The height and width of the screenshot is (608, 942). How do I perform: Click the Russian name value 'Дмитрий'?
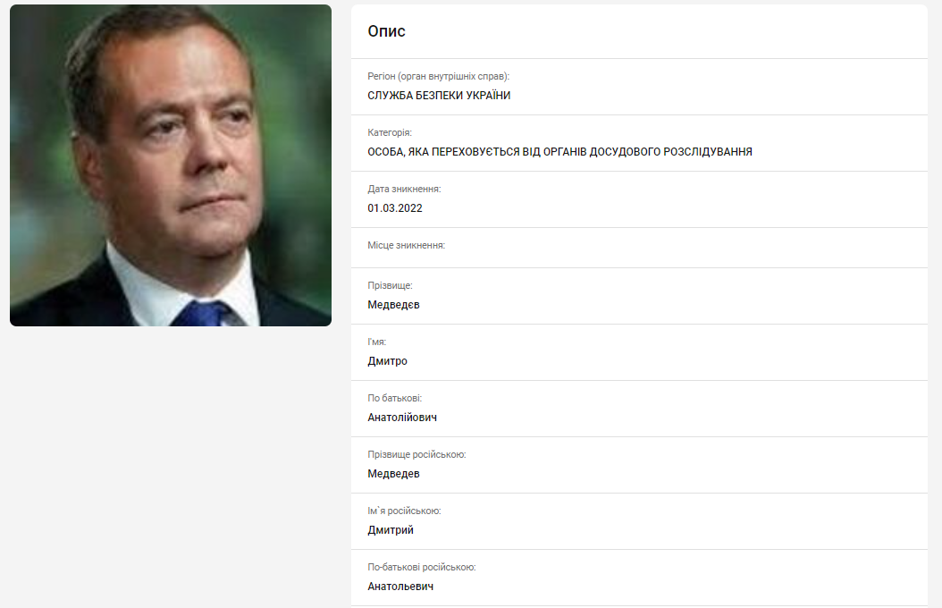click(x=391, y=530)
